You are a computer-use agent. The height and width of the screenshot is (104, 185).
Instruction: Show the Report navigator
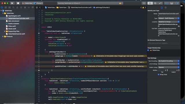(33, 8)
